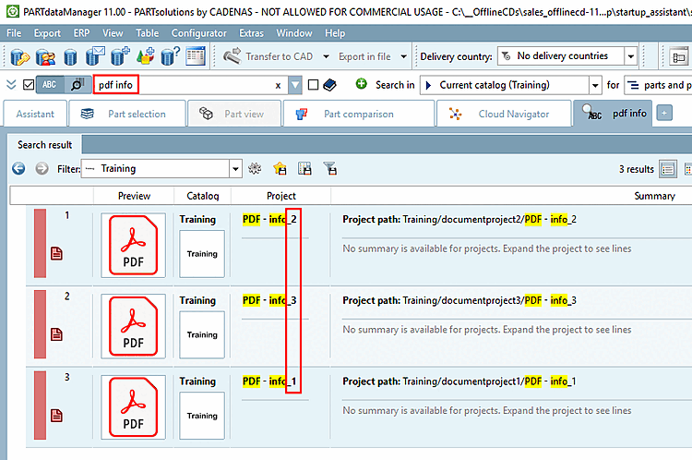The width and height of the screenshot is (692, 460).
Task: Open the Window menu
Action: click(294, 33)
